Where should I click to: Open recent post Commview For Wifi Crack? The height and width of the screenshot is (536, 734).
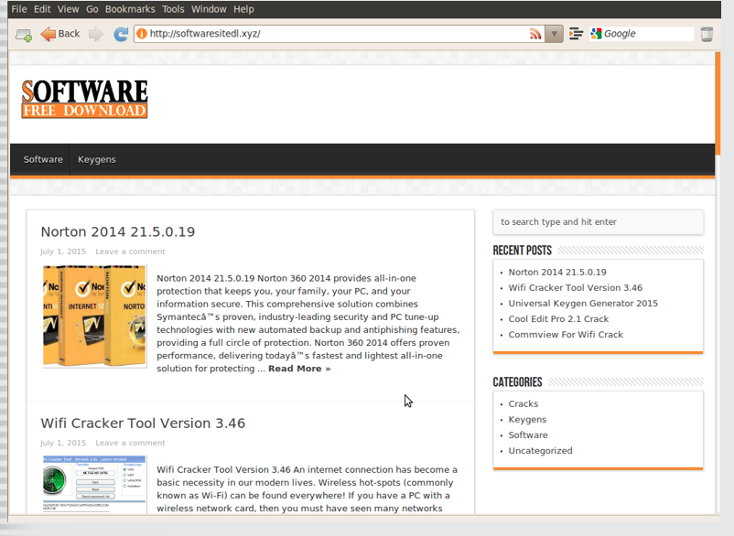[x=566, y=335]
